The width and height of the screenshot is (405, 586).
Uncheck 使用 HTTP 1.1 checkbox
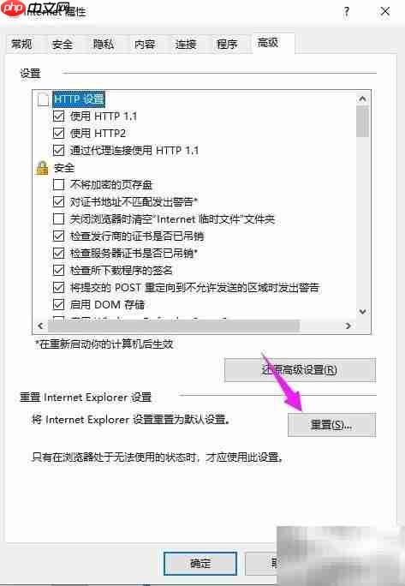pyautogui.click(x=59, y=117)
